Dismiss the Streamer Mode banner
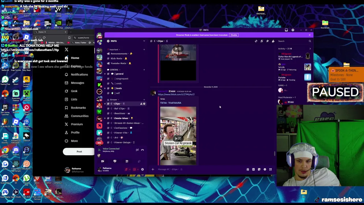The height and width of the screenshot is (205, 364). (309, 35)
